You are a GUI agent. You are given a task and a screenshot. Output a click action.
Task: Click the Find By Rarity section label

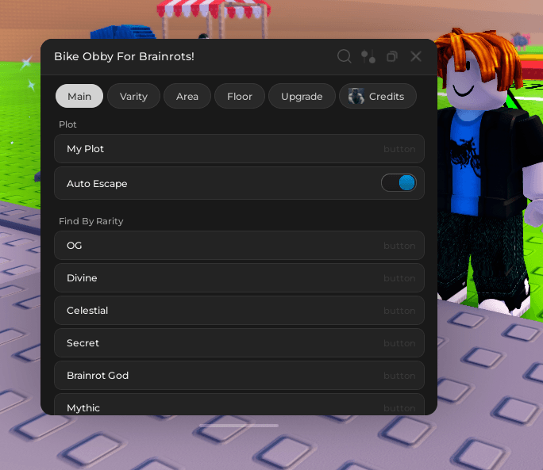click(91, 221)
